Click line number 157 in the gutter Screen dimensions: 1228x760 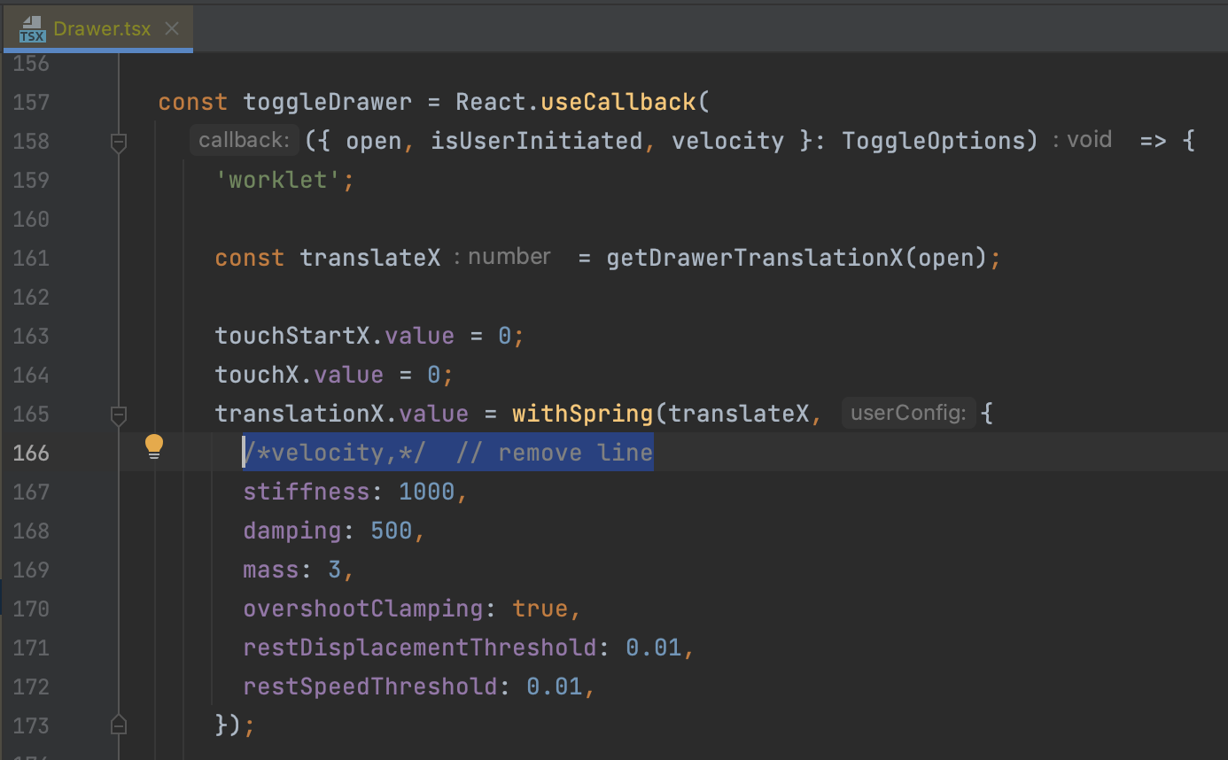(31, 103)
